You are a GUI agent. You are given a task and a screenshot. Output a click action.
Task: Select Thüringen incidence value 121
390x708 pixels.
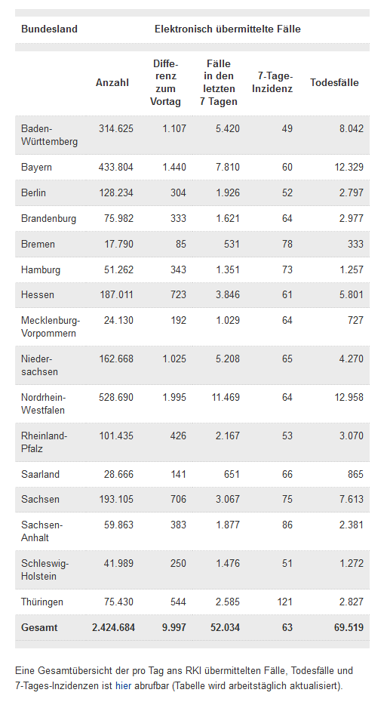(285, 602)
